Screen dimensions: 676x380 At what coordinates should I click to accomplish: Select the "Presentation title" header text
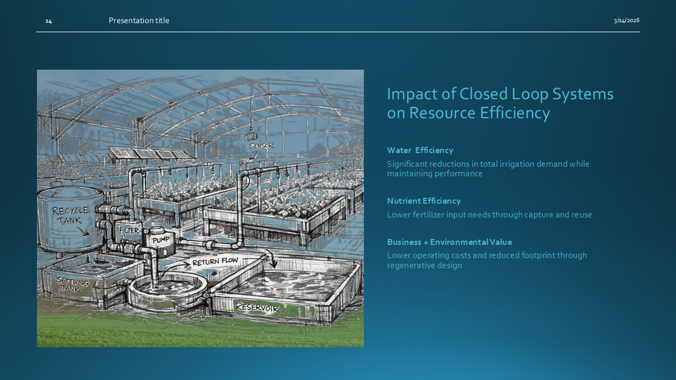(139, 21)
